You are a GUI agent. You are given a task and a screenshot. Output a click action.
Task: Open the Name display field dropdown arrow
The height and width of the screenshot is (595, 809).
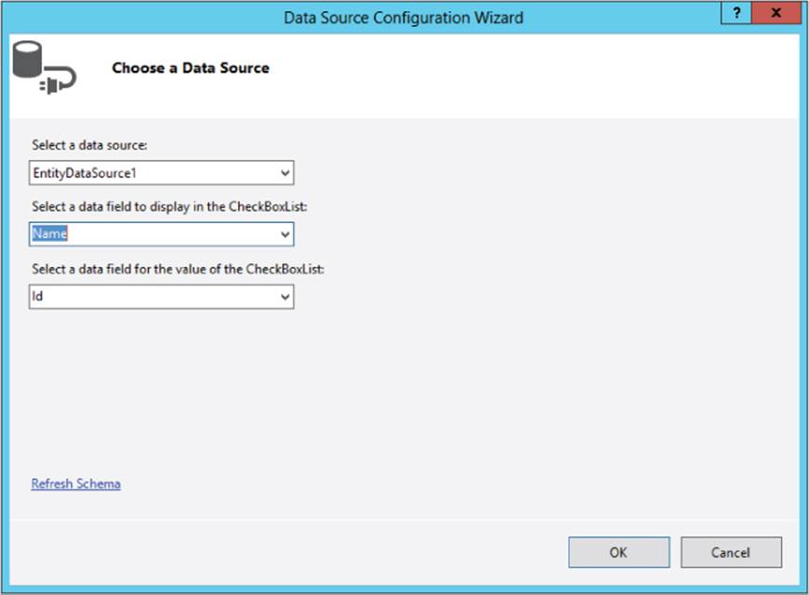(285, 234)
